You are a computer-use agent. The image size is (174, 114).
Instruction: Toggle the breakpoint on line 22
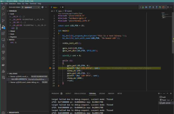[x=50, y=68]
